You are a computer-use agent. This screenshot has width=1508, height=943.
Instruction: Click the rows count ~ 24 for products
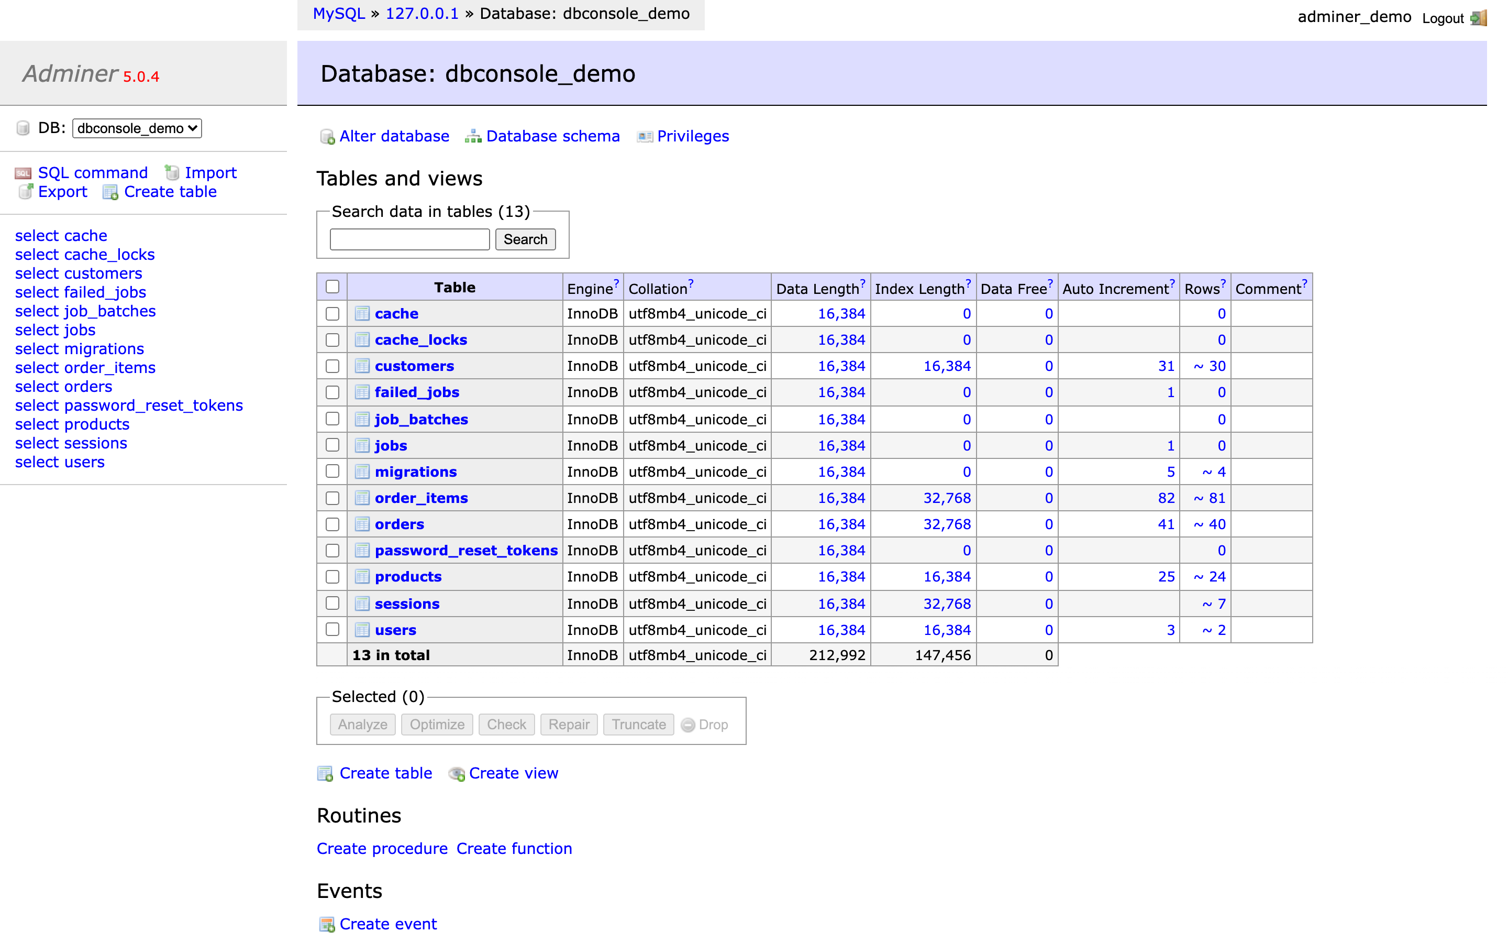click(1210, 577)
